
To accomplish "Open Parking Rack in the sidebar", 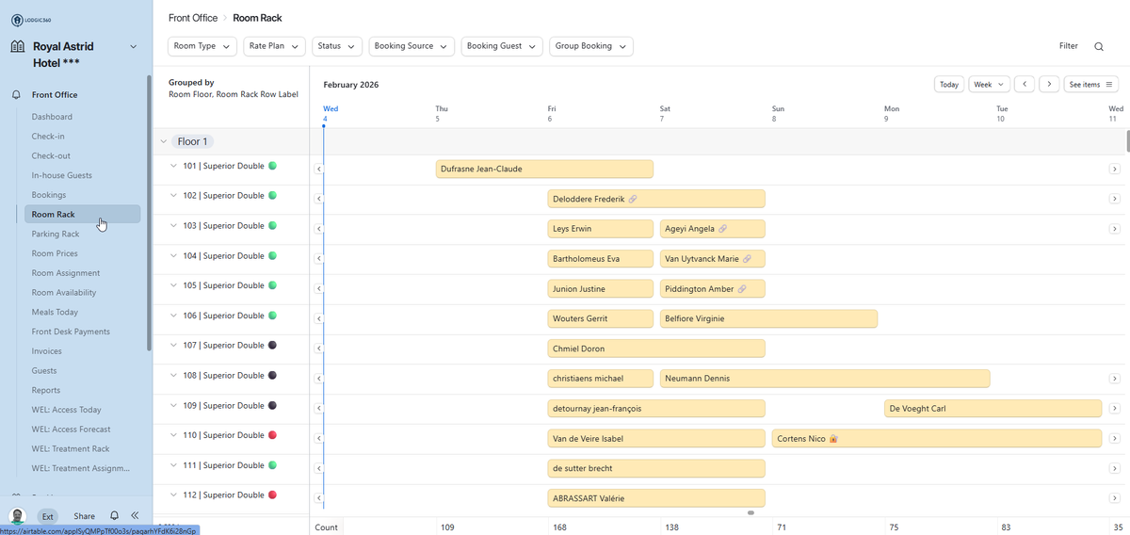I will click(56, 234).
